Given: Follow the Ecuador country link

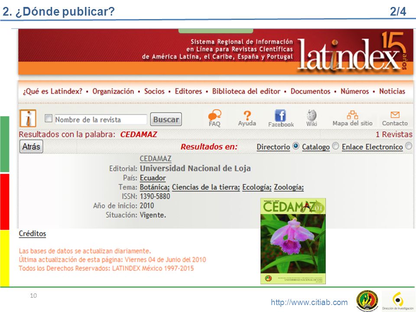Looking at the screenshot, I should [153, 178].
